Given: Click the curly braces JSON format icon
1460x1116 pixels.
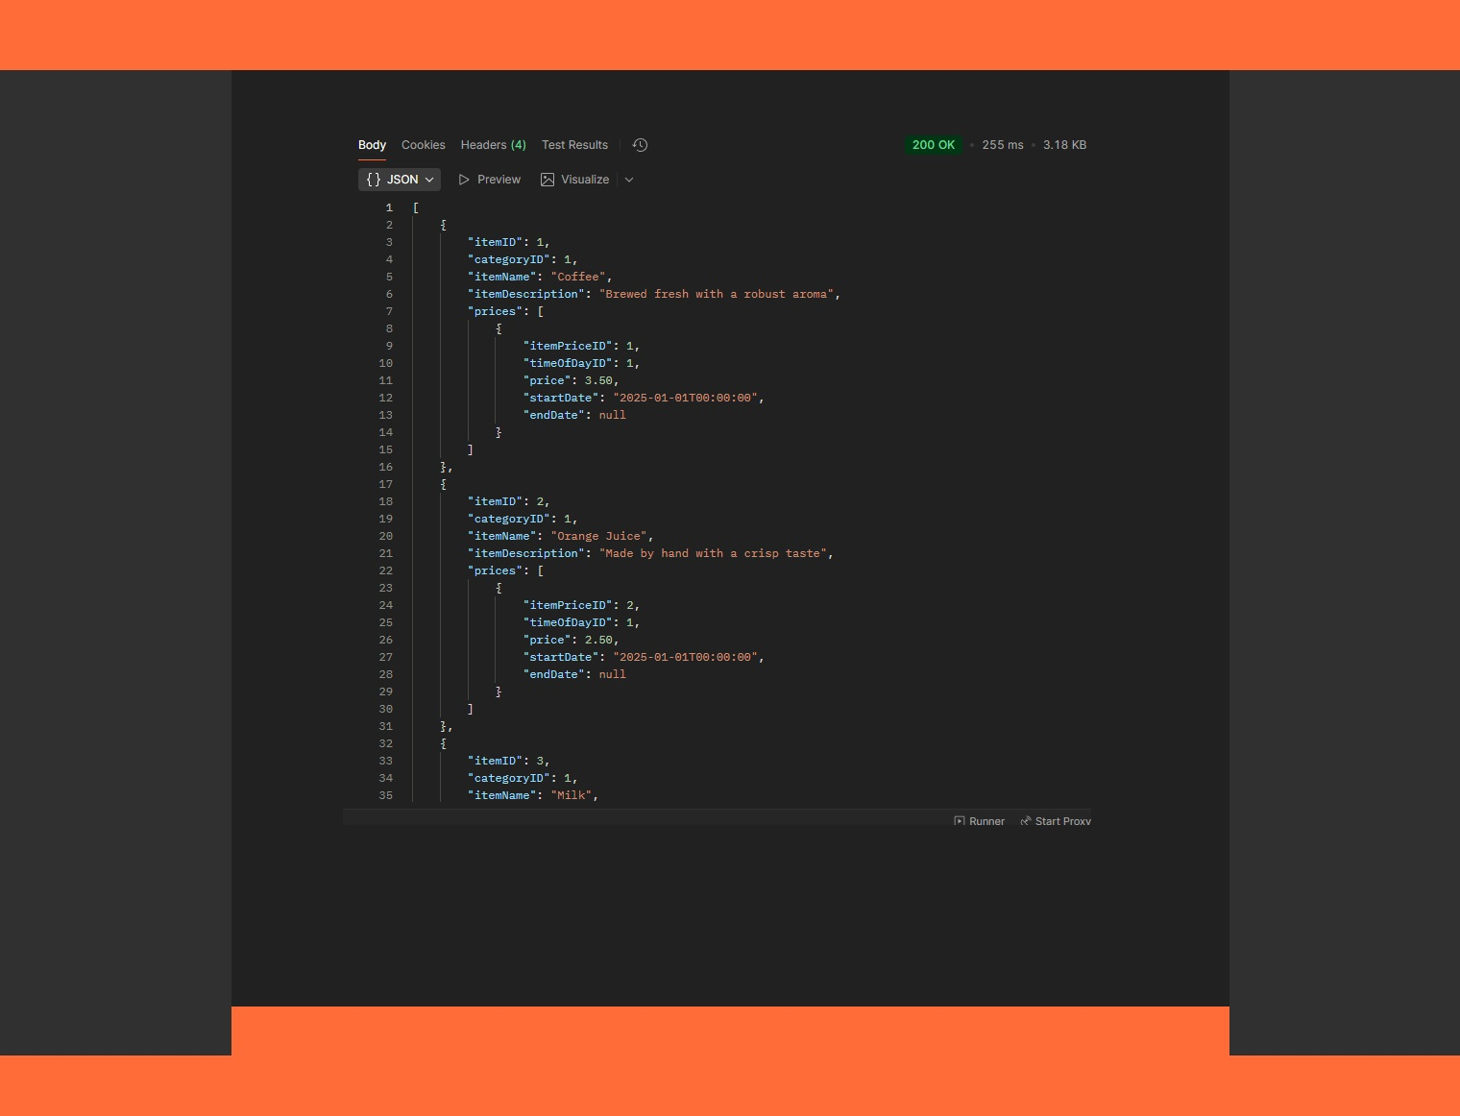Looking at the screenshot, I should 374,180.
